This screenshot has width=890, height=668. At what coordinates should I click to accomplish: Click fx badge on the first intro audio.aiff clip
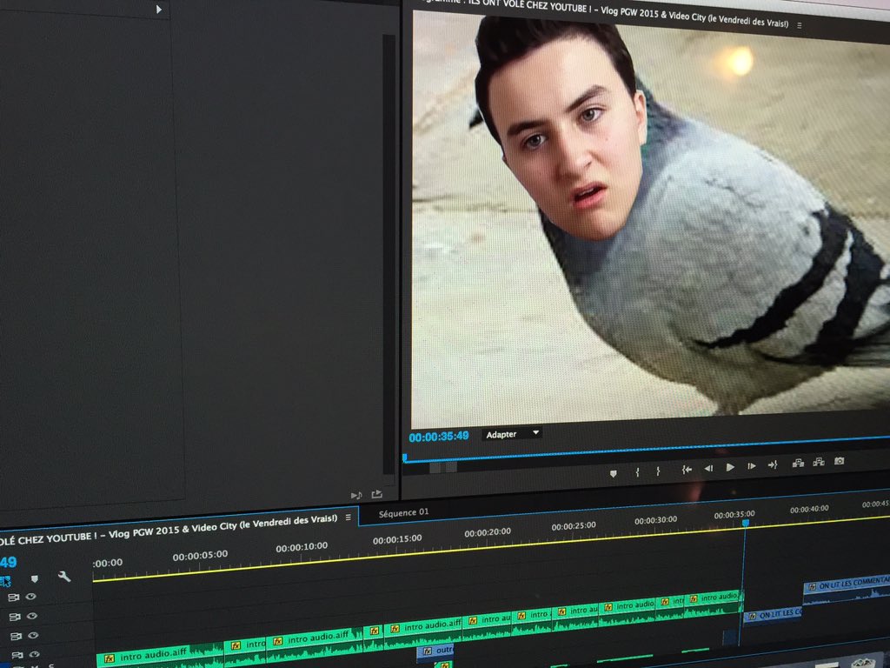coord(110,658)
